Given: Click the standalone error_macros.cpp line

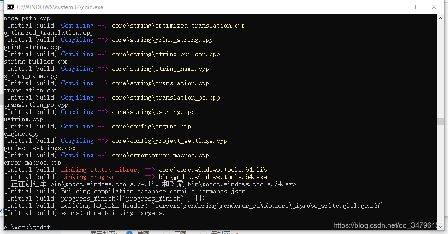Looking at the screenshot, I should pos(32,162).
